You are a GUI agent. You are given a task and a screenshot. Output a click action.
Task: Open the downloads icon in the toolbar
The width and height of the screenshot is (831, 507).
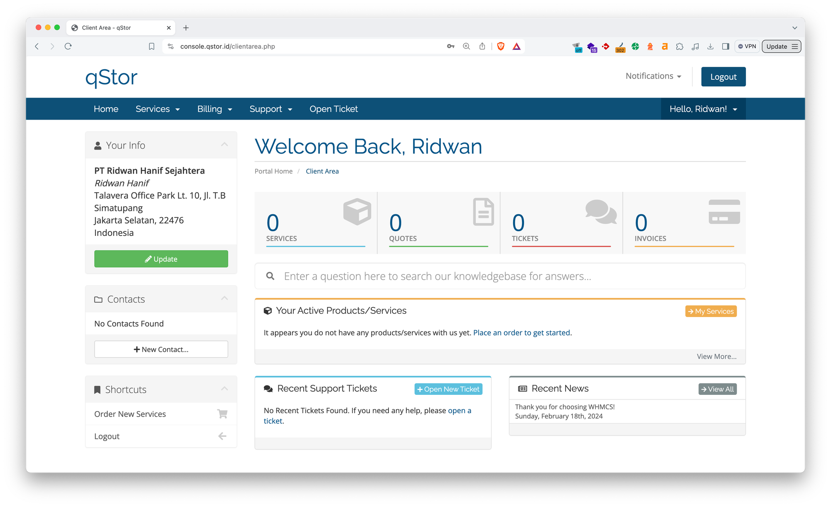[x=711, y=47]
